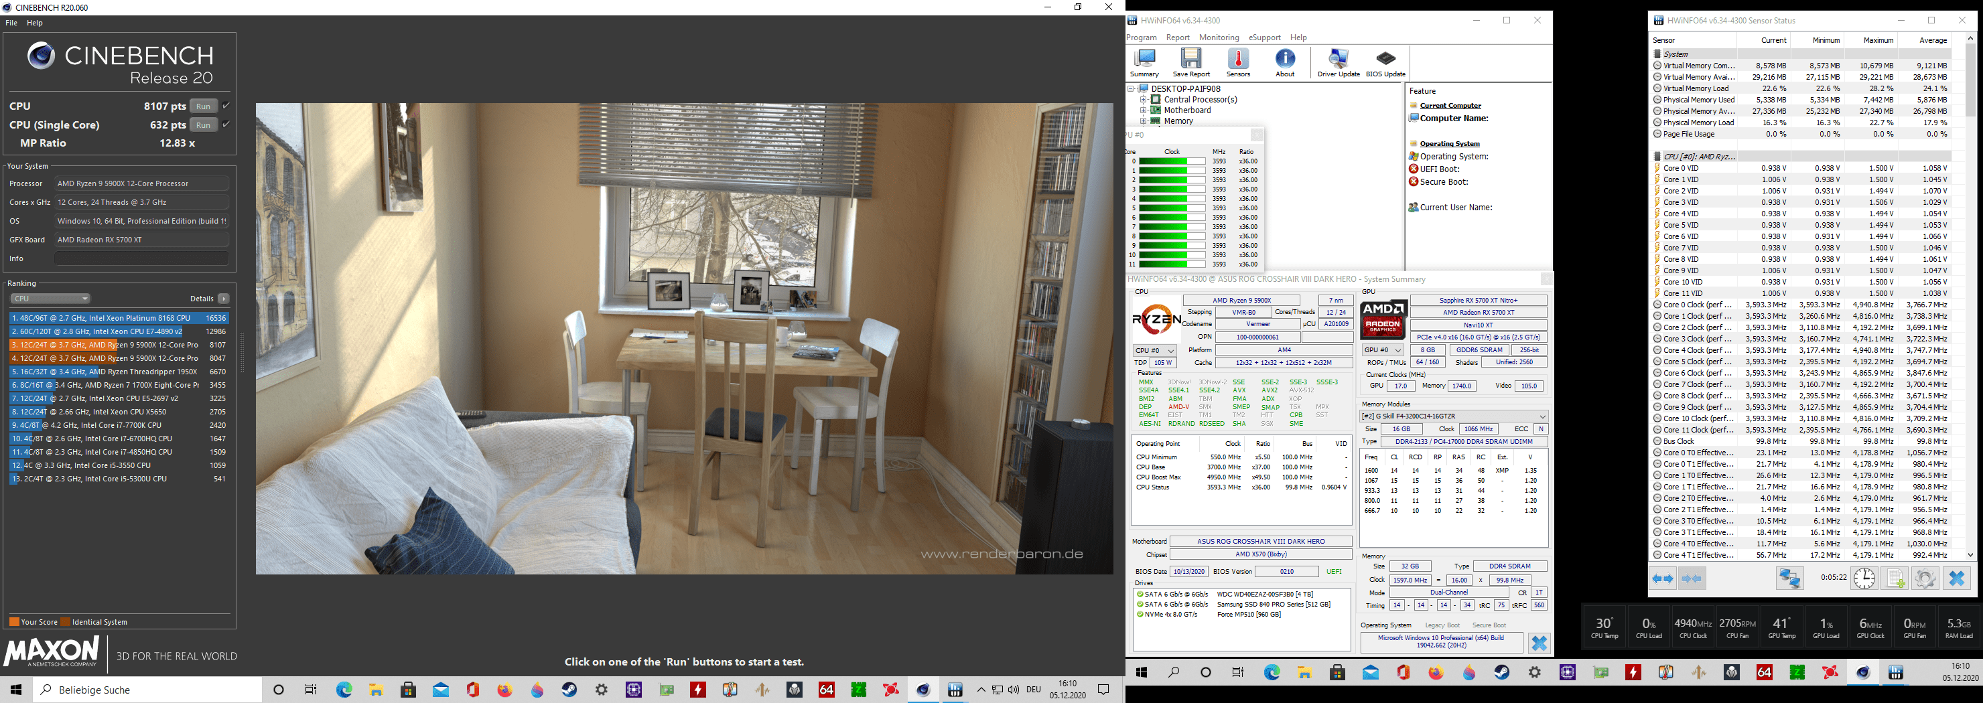
Task: Click the Info input field in Cinebench
Action: [141, 258]
